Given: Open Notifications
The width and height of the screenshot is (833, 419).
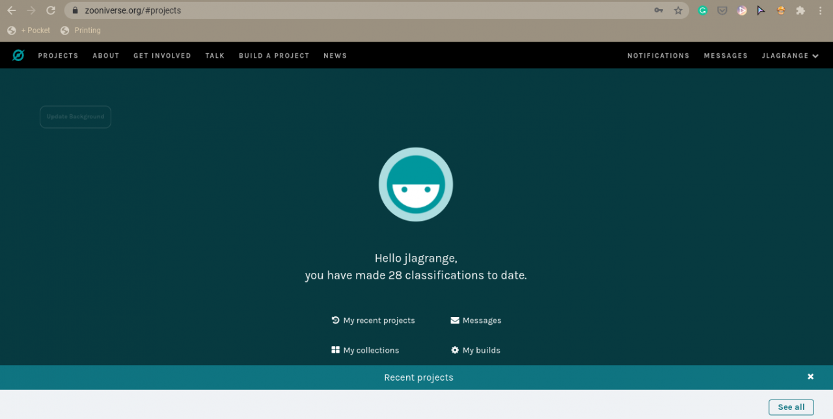Looking at the screenshot, I should coord(658,56).
